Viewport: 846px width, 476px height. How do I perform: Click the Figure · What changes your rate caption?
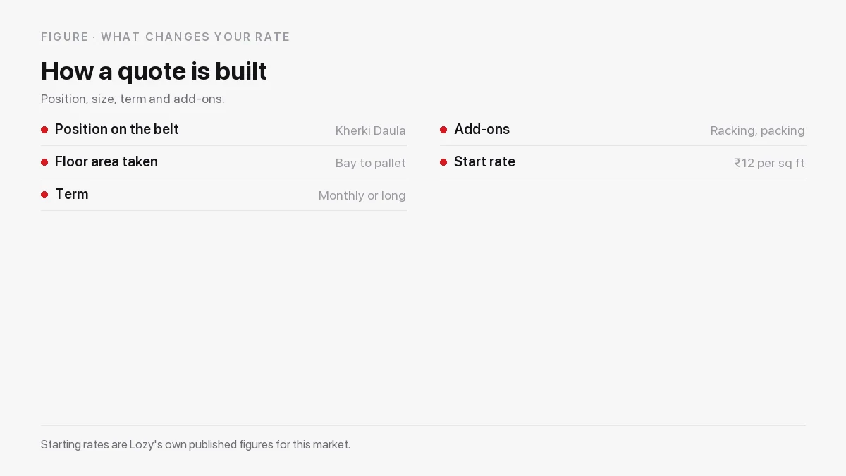coord(166,37)
